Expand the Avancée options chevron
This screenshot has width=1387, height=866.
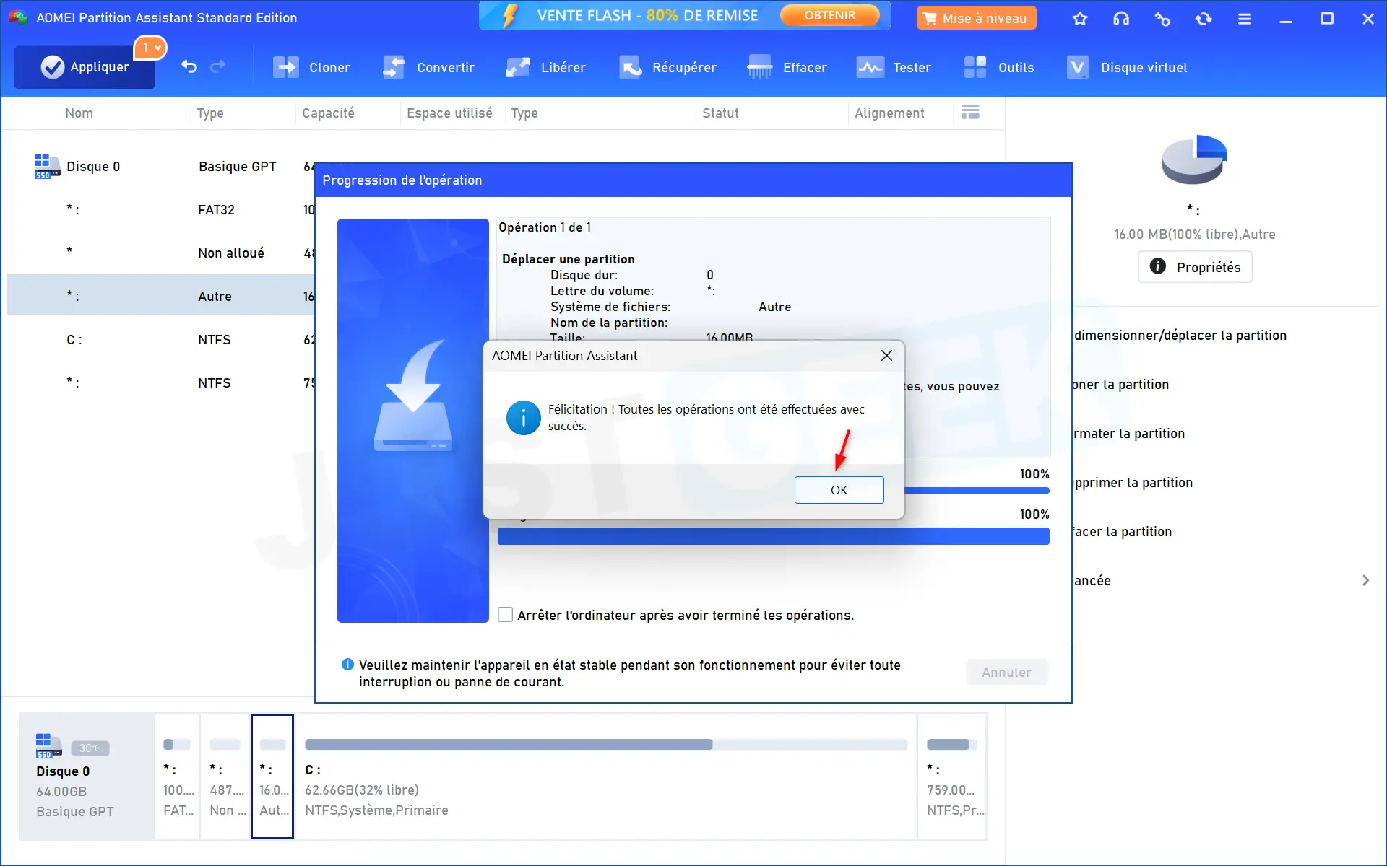[x=1365, y=580]
